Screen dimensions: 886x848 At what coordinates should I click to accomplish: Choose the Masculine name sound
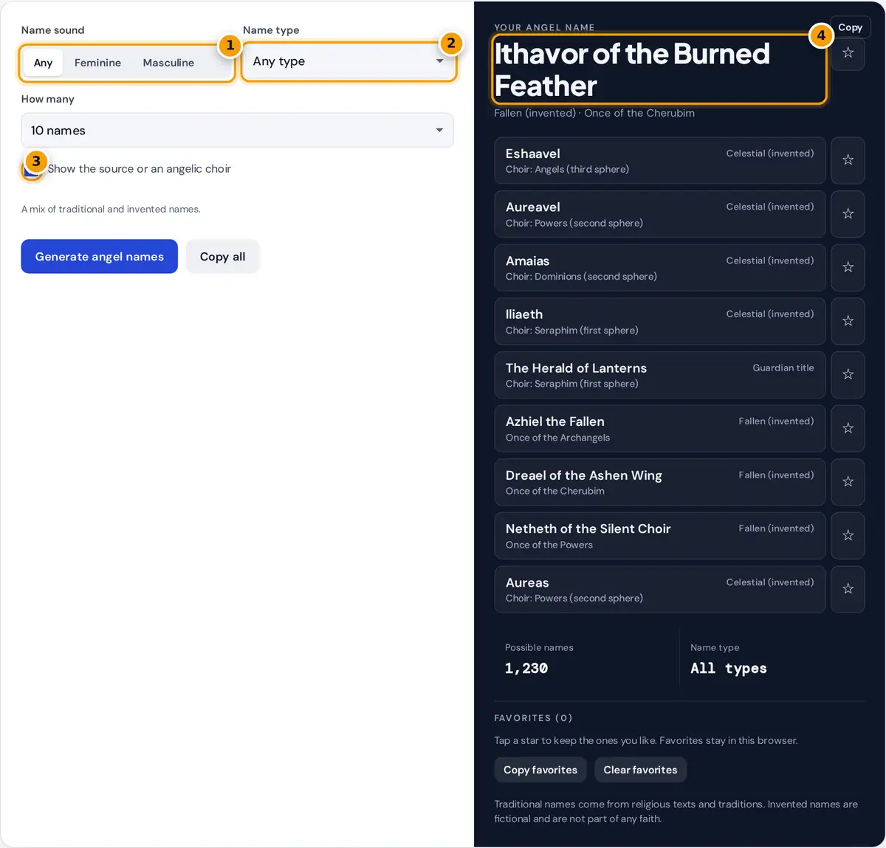168,63
